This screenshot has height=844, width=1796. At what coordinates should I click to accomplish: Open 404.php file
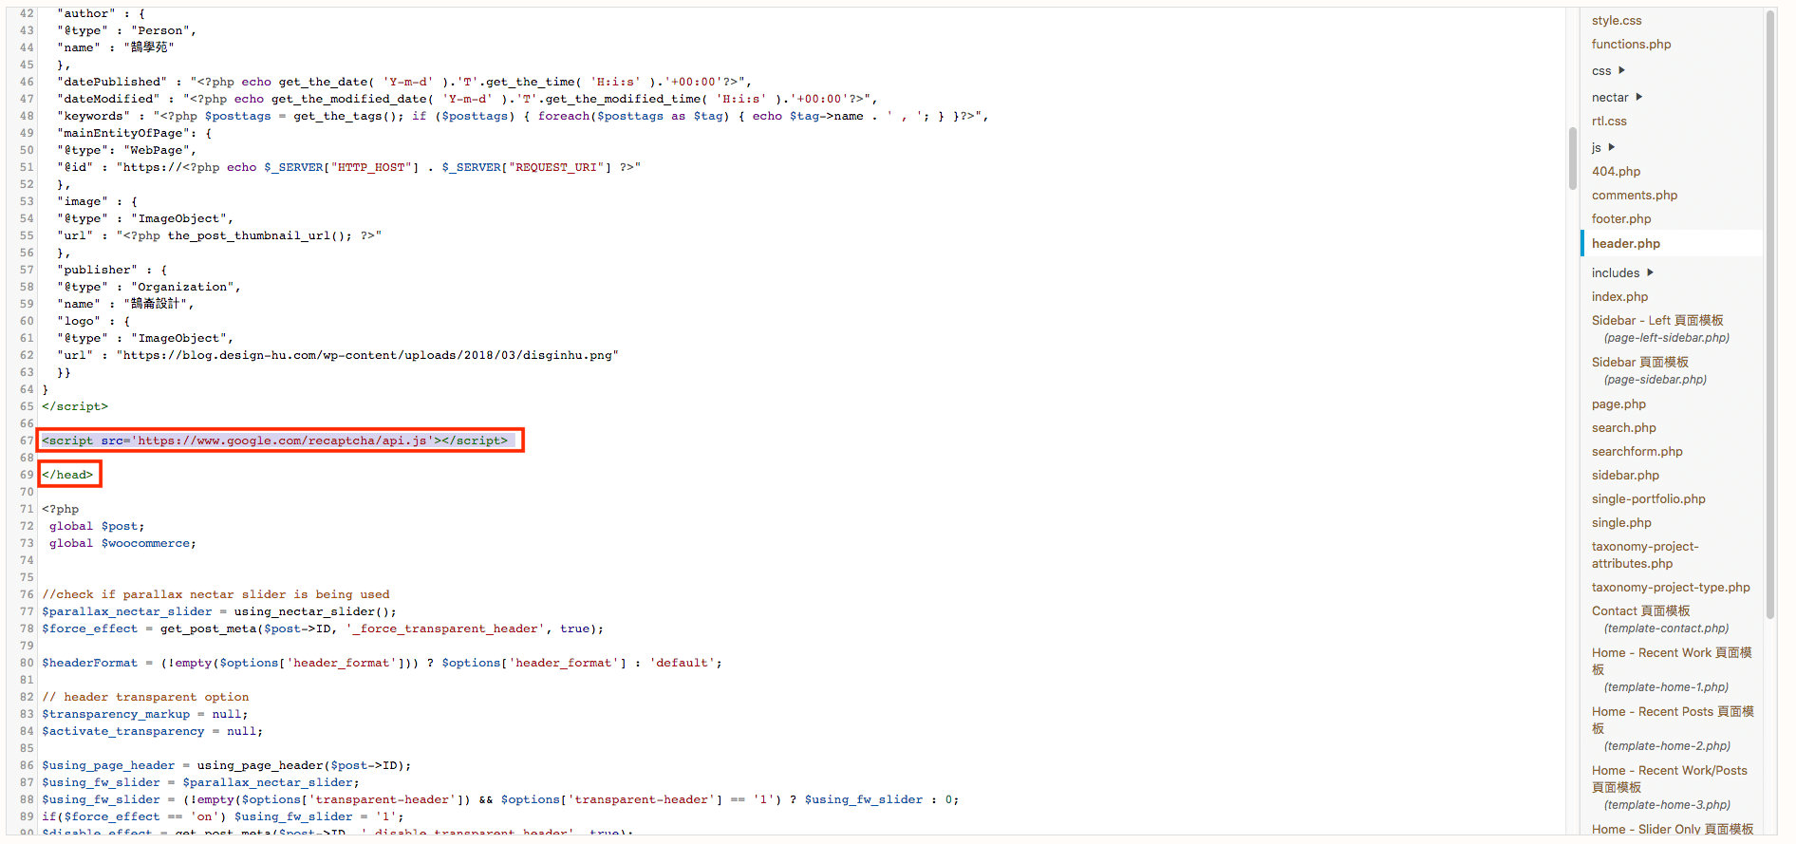coord(1616,171)
